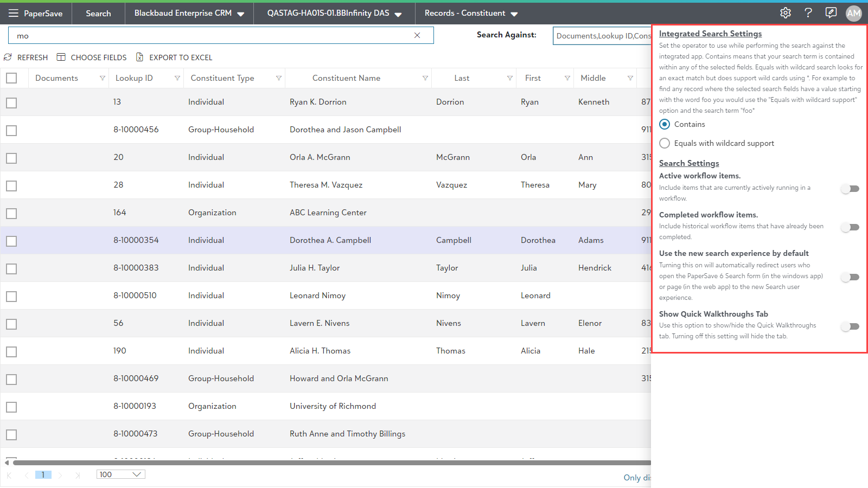Expand the Blackbaud Enterprise CRM dropdown

point(189,13)
